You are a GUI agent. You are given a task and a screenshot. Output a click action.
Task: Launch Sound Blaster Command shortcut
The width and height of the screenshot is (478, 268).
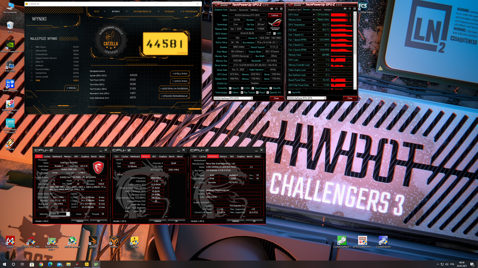[x=10, y=126]
